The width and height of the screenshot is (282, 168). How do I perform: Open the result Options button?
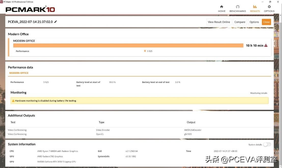coord(254,22)
